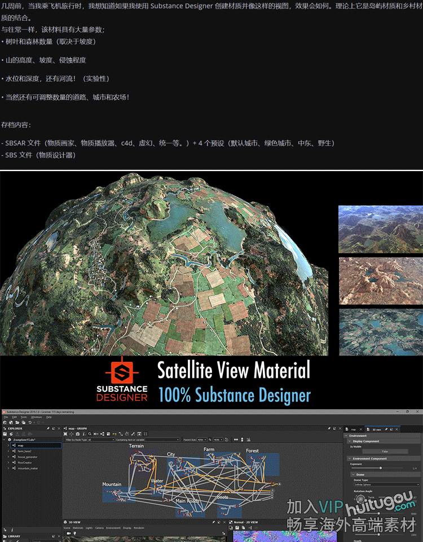Click the Mountain frame in graph

[x=119, y=495]
